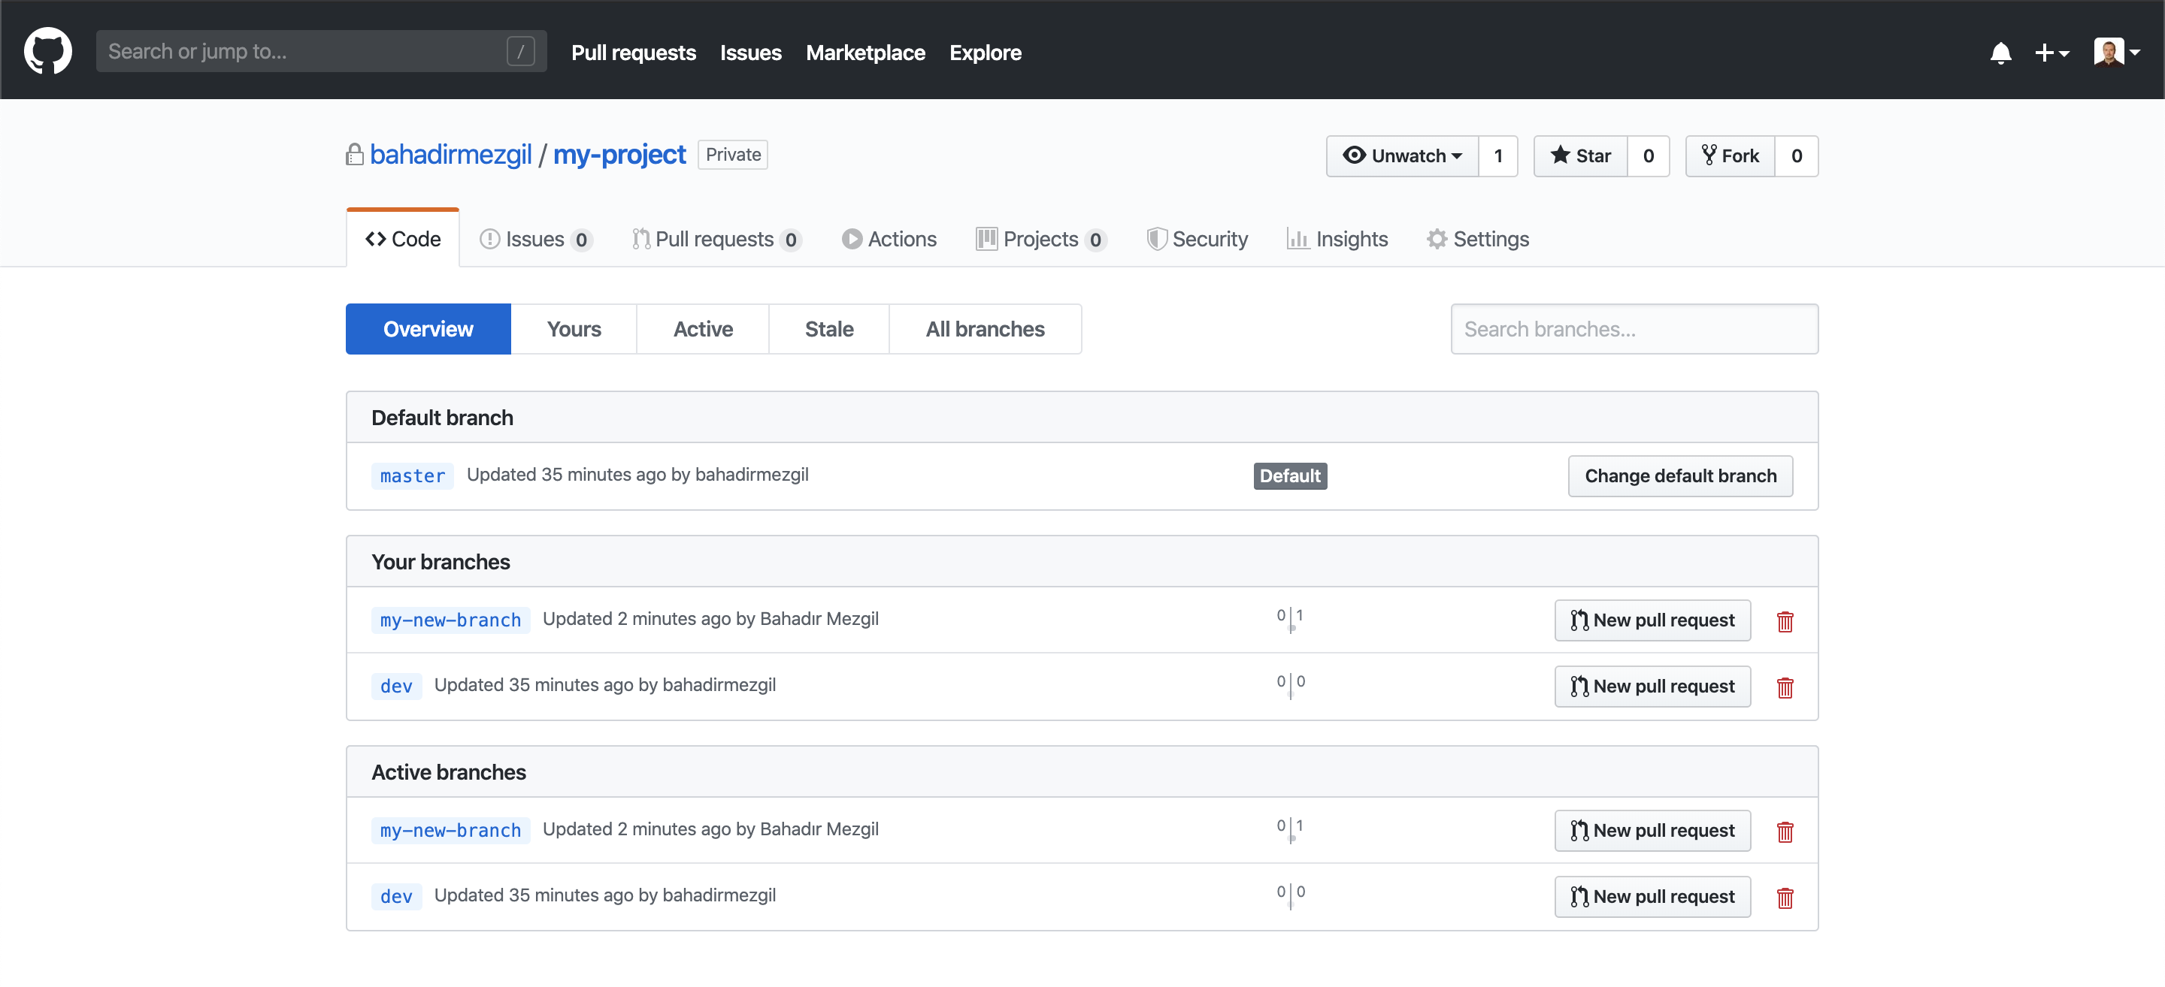Screen dimensions: 2165x987
Task: Click the Watch/Unwatch eye icon
Action: pyautogui.click(x=1355, y=155)
